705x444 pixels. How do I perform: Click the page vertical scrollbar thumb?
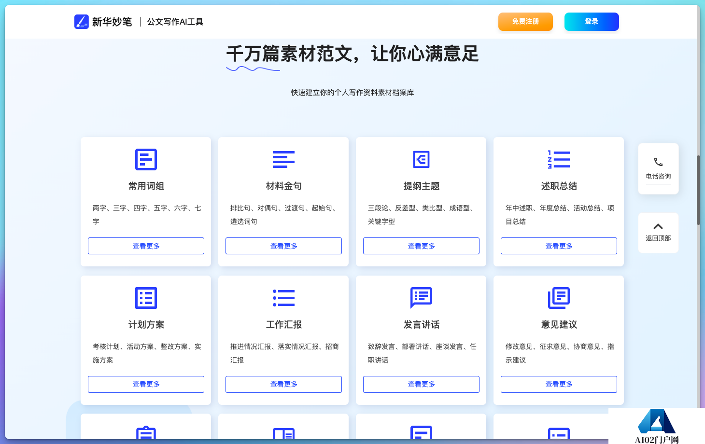point(698,190)
